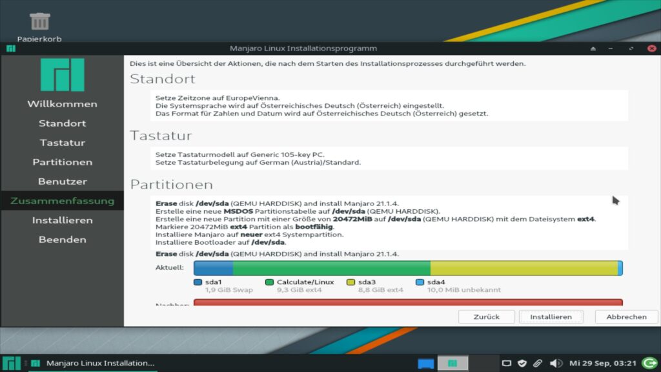The width and height of the screenshot is (661, 372).
Task: Click the line 'Markiere 20472MiB ext4 Partition als bootfähig.'
Action: click(x=245, y=227)
